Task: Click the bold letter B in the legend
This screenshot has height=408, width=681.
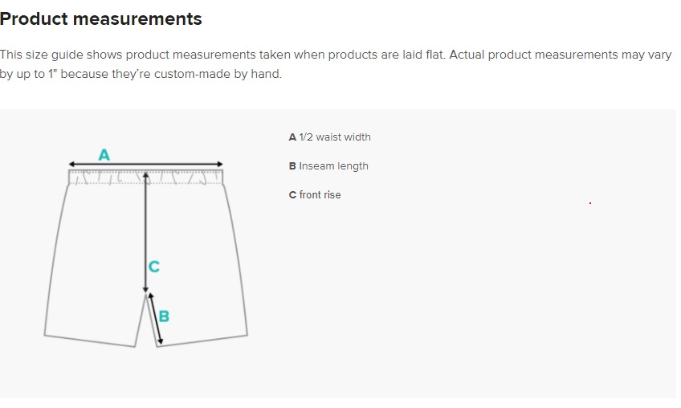Action: (292, 166)
